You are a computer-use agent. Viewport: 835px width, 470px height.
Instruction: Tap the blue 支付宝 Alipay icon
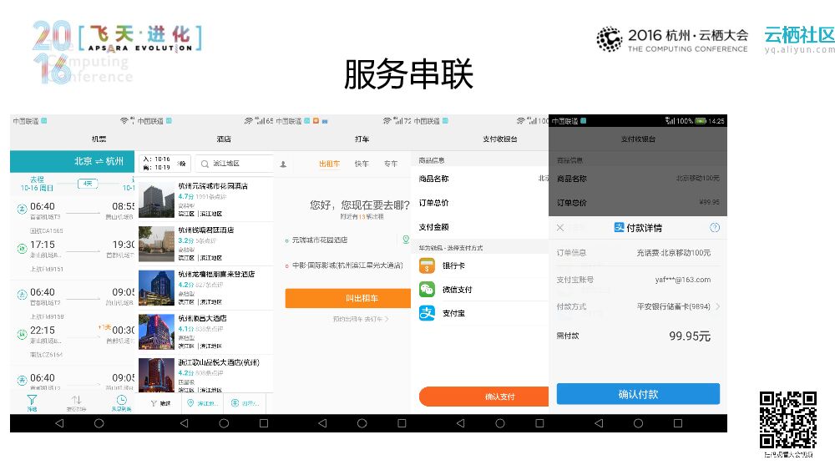coord(427,313)
